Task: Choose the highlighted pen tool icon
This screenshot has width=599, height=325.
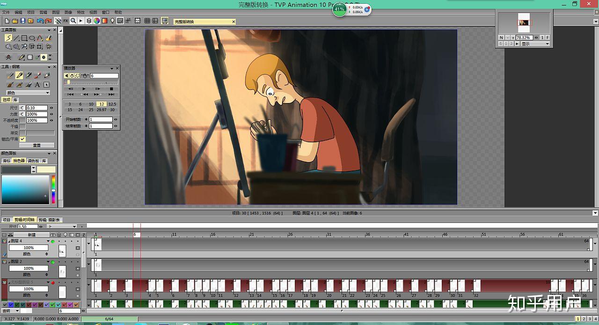Action: pos(19,75)
